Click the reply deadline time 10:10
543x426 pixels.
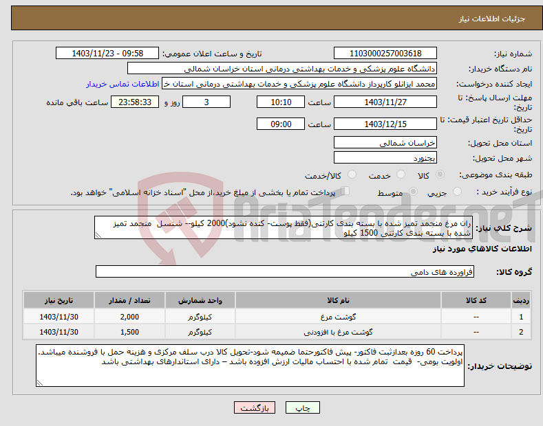[281, 102]
